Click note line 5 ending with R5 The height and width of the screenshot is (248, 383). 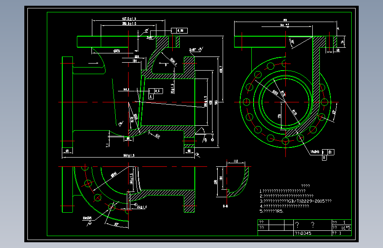click(272, 211)
